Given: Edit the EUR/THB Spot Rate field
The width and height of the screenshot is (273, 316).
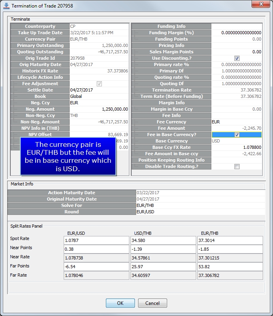Looking at the screenshot, I should tap(230, 240).
